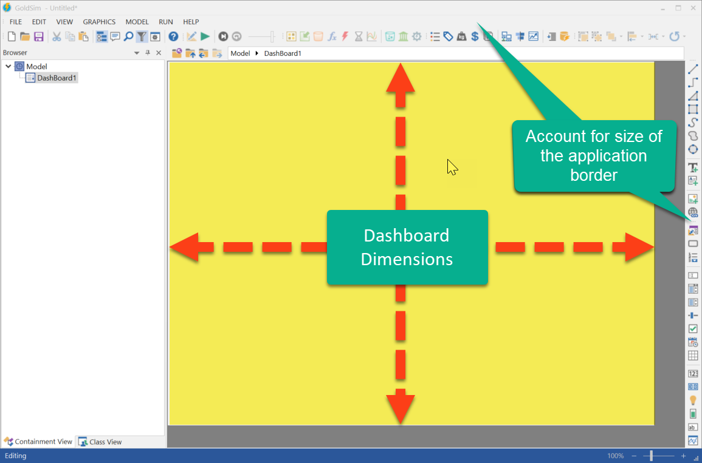The image size is (702, 463).
Task: Open an existing model file
Action: (25, 36)
